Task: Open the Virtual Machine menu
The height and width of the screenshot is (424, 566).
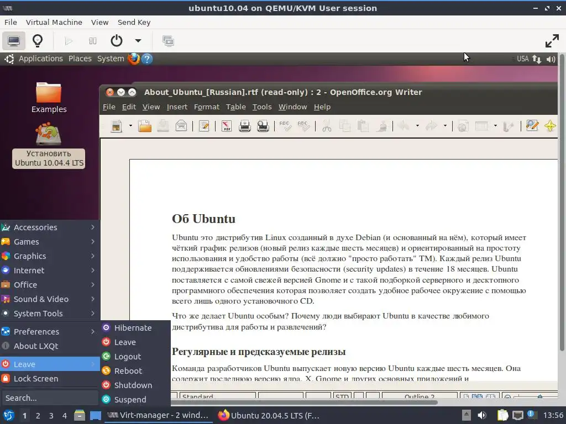Action: click(x=54, y=22)
